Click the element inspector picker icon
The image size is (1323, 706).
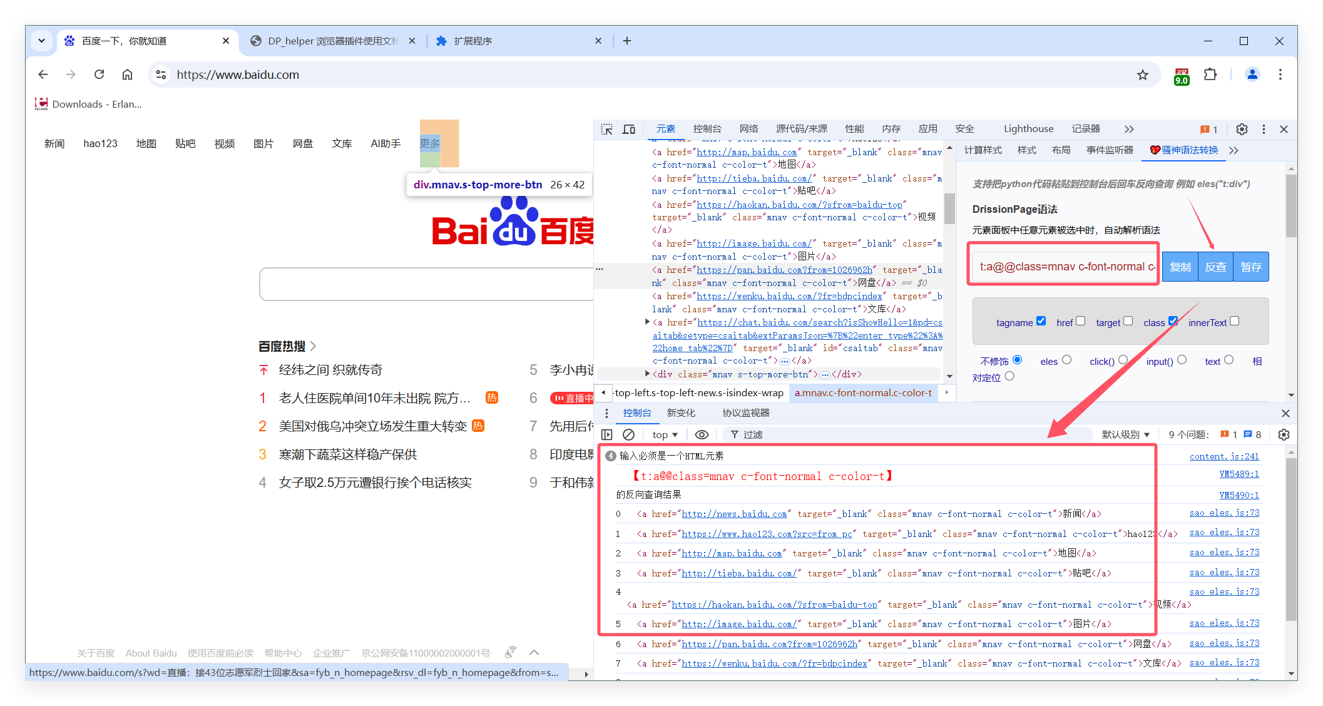pos(606,129)
